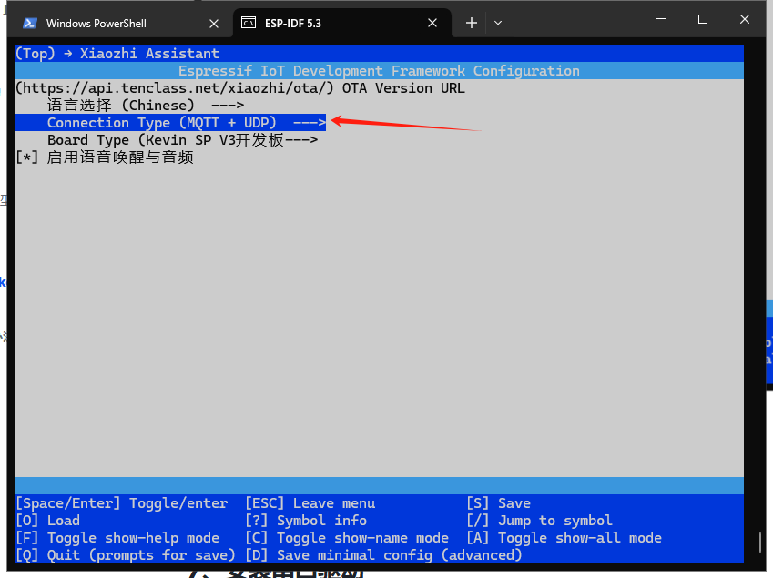Click the PowerShell icon on the first tab
Viewport: 773px width, 578px height.
(x=30, y=23)
